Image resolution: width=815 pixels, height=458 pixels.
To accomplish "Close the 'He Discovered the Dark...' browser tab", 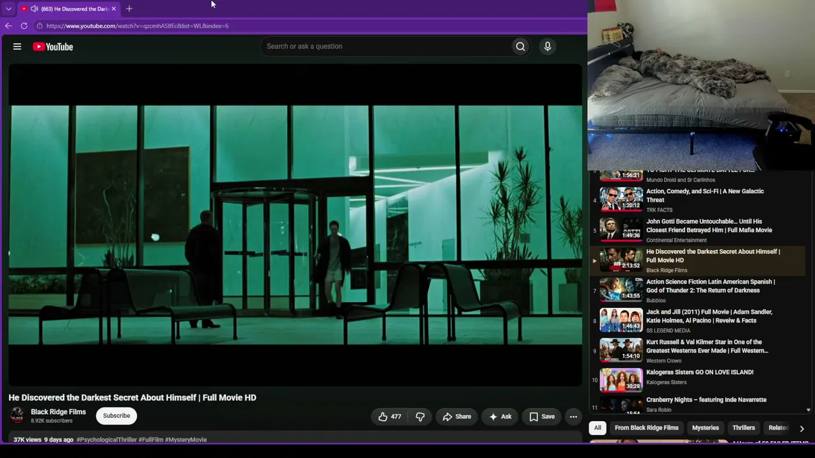I will pos(113,9).
